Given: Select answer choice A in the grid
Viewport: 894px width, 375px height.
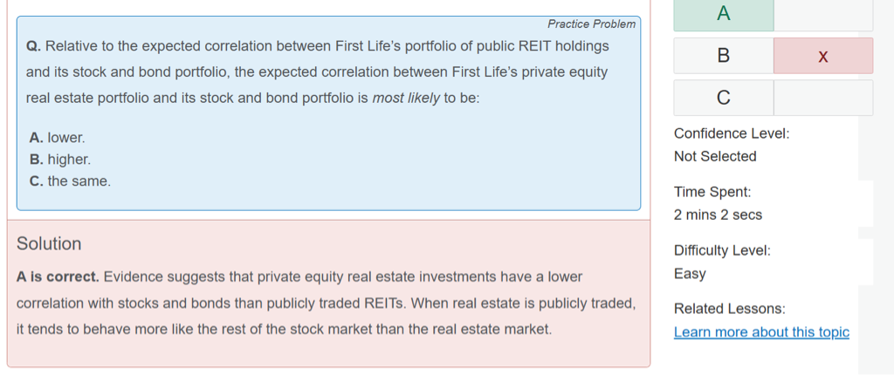Looking at the screenshot, I should [x=723, y=14].
